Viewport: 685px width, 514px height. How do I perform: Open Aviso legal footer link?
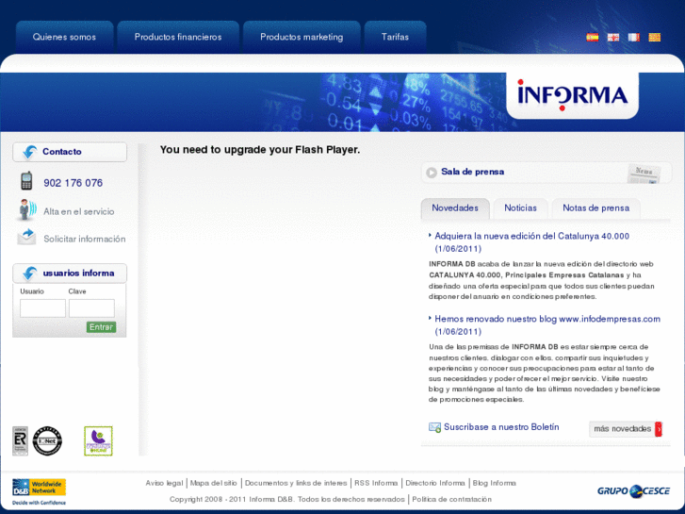164,483
